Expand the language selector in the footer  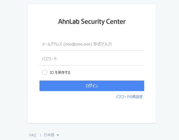pyautogui.click(x=51, y=135)
